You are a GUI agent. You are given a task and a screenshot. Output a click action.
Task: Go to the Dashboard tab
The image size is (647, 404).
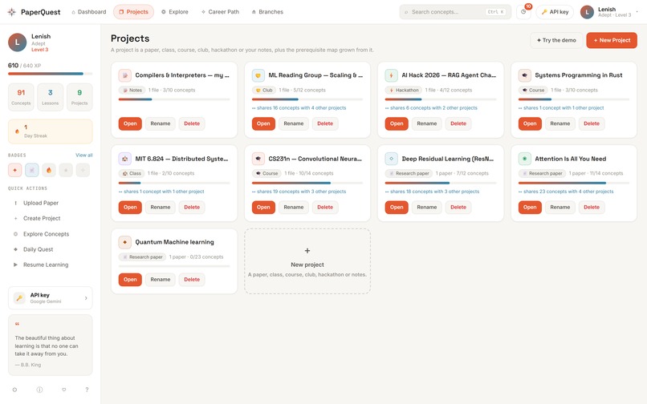point(89,12)
